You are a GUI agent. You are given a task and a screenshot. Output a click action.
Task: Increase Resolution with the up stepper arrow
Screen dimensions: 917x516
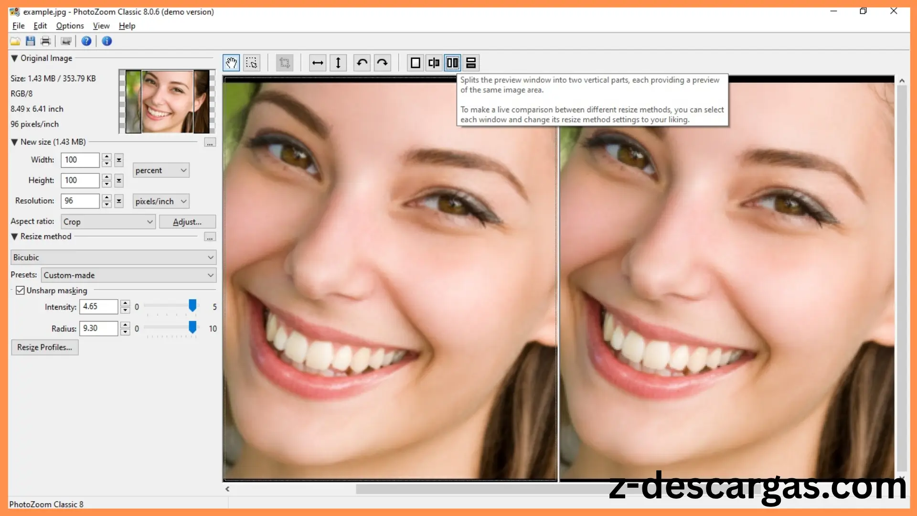[107, 198]
